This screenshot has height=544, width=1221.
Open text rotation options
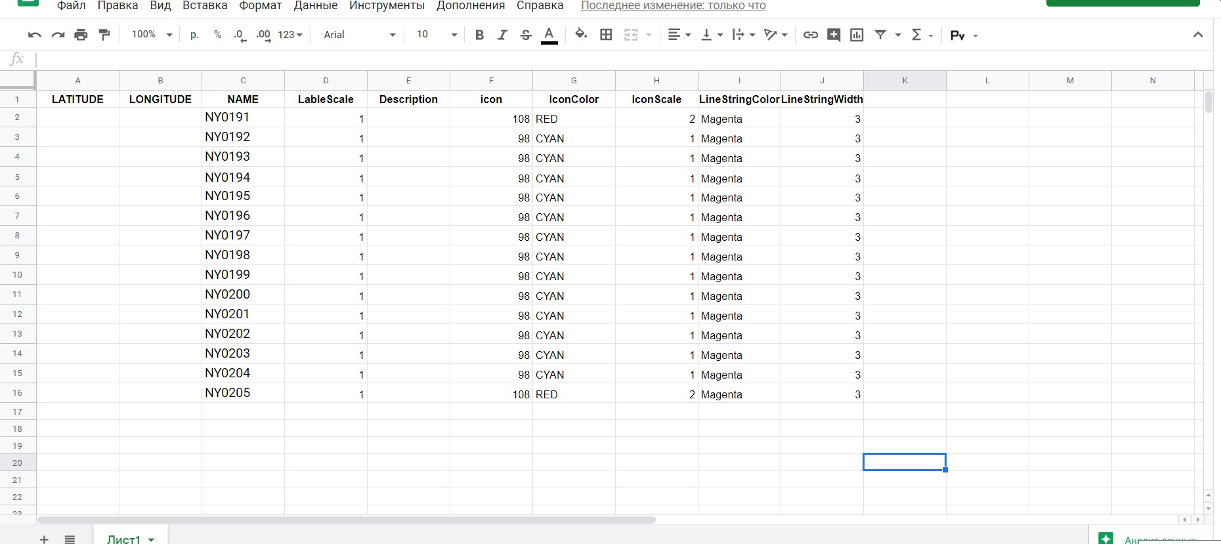tap(776, 35)
